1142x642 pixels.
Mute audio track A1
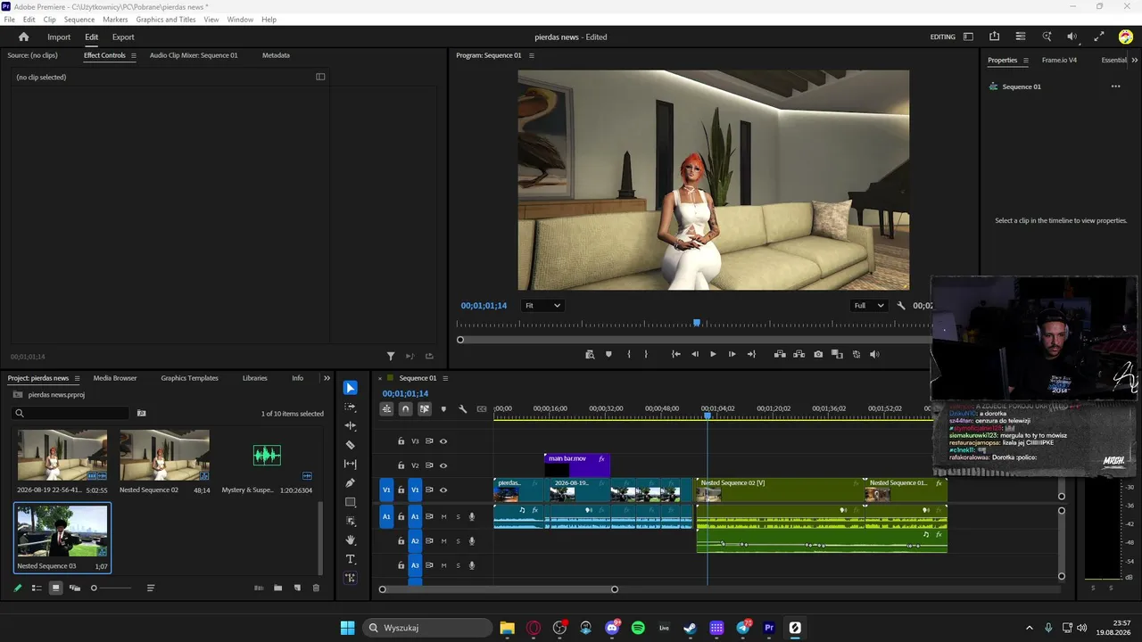(443, 516)
